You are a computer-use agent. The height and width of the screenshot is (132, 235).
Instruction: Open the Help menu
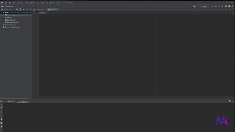pos(58,3)
